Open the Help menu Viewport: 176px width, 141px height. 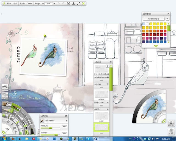(37, 4)
